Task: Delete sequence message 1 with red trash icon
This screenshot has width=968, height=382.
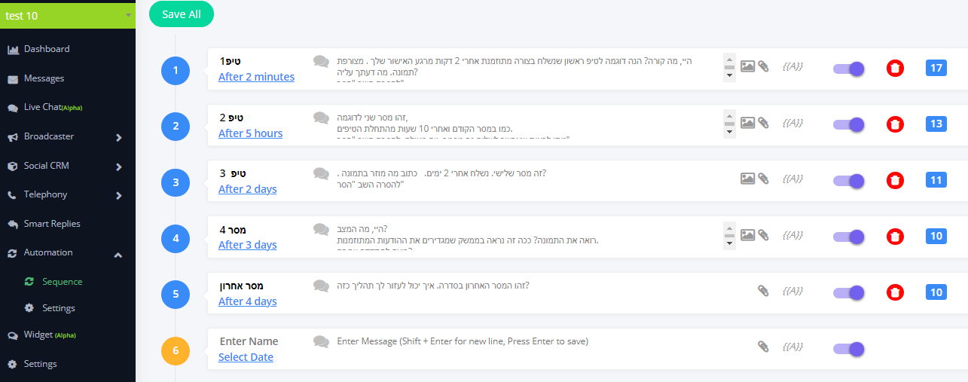Action: (894, 69)
